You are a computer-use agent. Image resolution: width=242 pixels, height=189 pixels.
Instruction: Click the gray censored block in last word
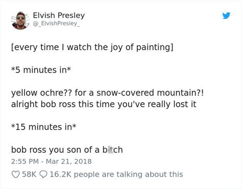tap(110, 150)
